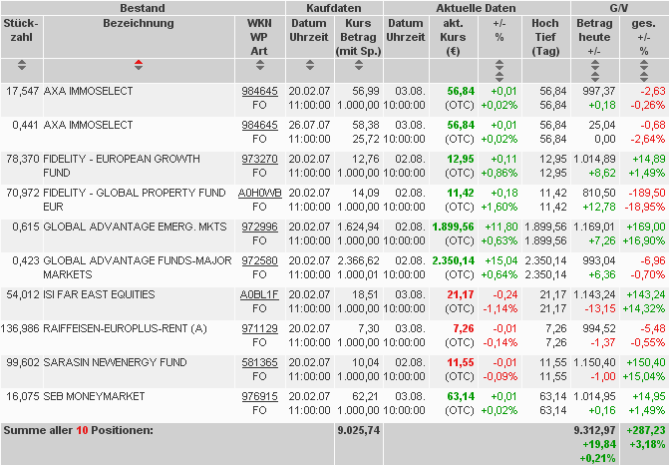Select FIDELITY - GLOBAL PROPERTY FUND EUR name

135,200
